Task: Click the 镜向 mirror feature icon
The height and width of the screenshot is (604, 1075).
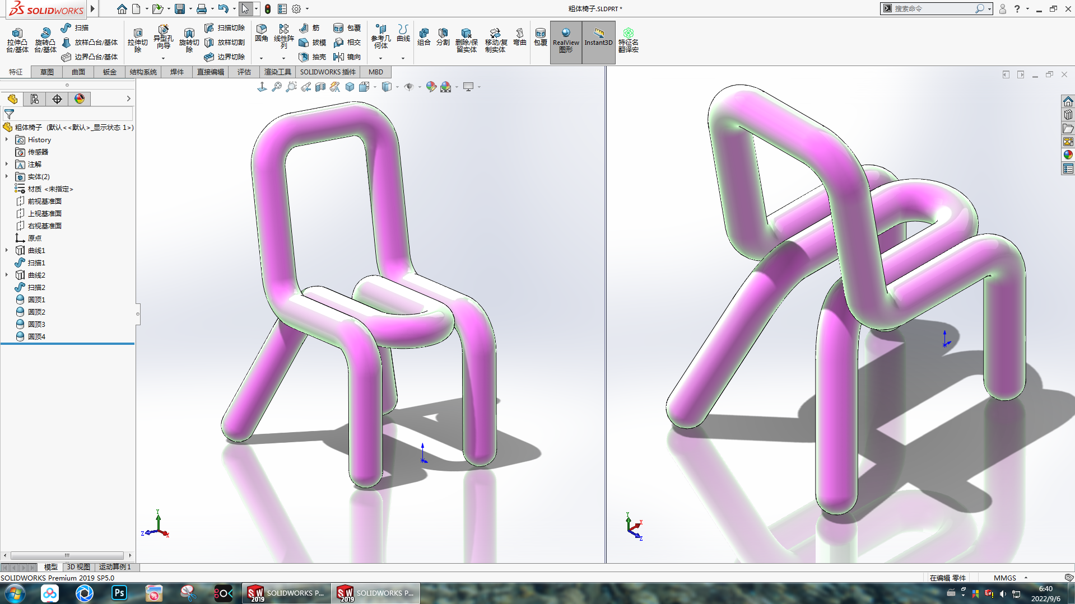Action: (347, 57)
